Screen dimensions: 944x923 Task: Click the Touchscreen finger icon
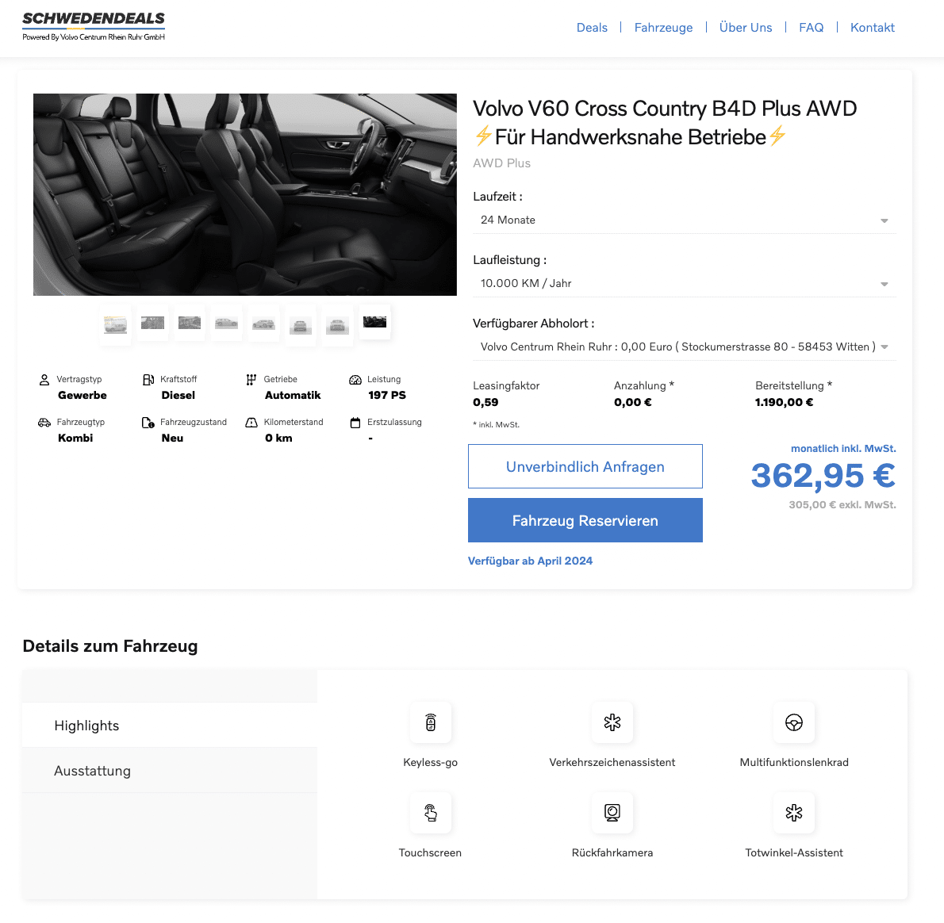click(x=431, y=813)
